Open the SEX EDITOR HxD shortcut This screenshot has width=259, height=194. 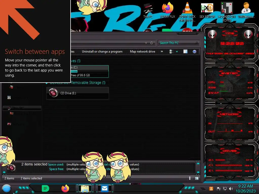coord(207,11)
